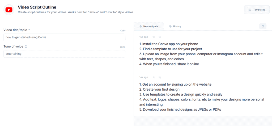Click the 15s ago timestamp

[x=144, y=37]
